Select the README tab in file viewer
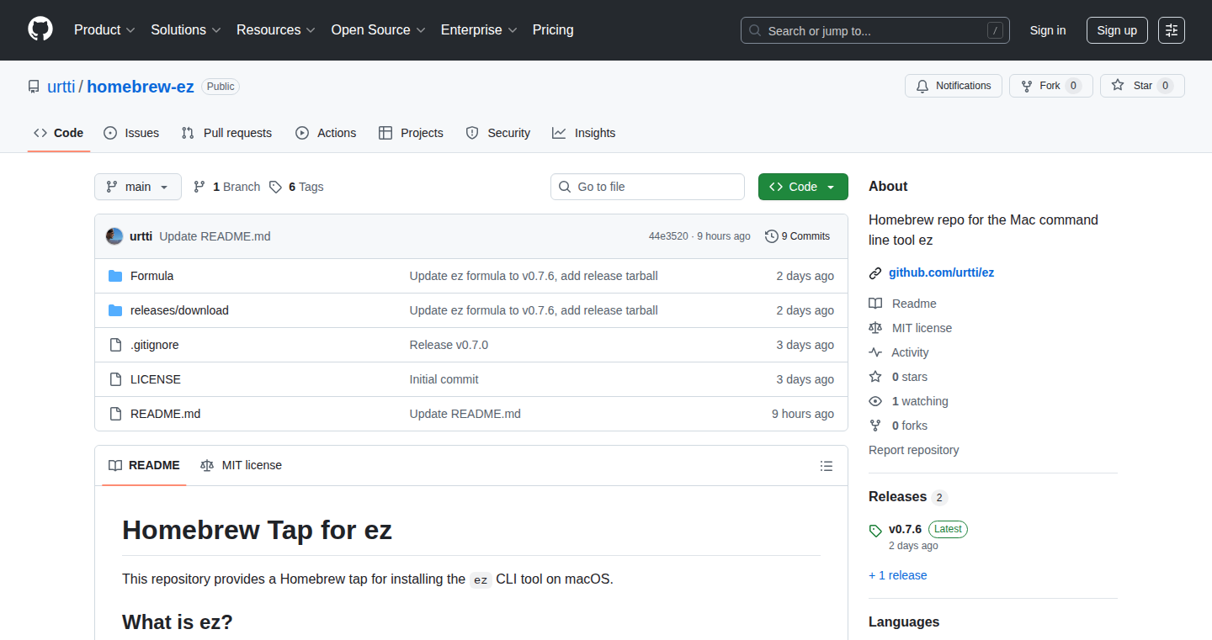Viewport: 1212px width, 640px height. point(144,465)
